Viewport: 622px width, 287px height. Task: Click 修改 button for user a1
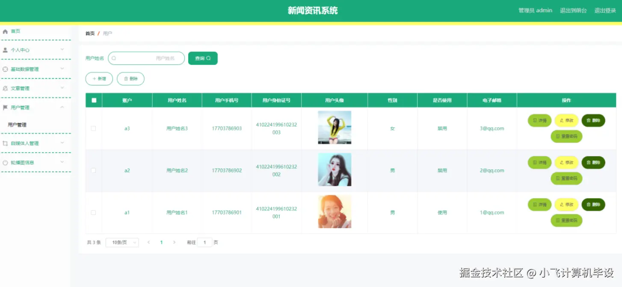(566, 205)
